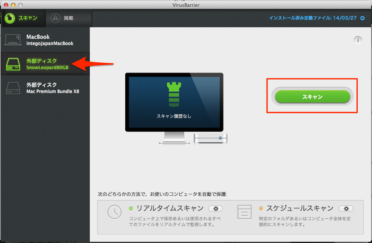Click the real-time scan description text

pyautogui.click(x=175, y=222)
